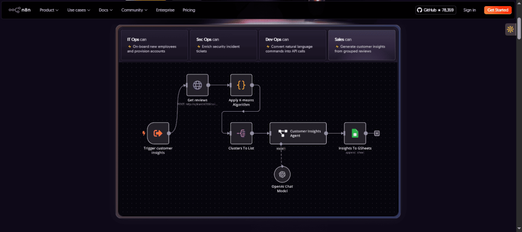Image resolution: width=522 pixels, height=232 pixels.
Task: Click 'Apply K-means Algorithm' label
Action: pyautogui.click(x=241, y=102)
